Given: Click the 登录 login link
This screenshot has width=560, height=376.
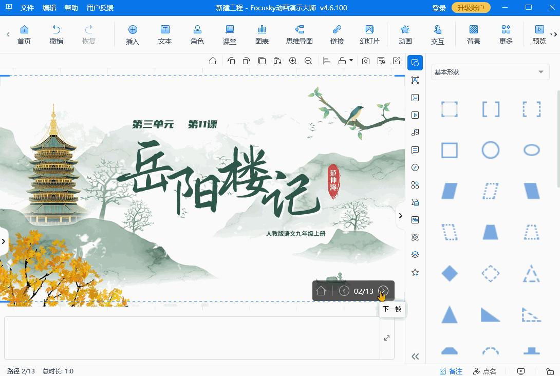Looking at the screenshot, I should (439, 8).
